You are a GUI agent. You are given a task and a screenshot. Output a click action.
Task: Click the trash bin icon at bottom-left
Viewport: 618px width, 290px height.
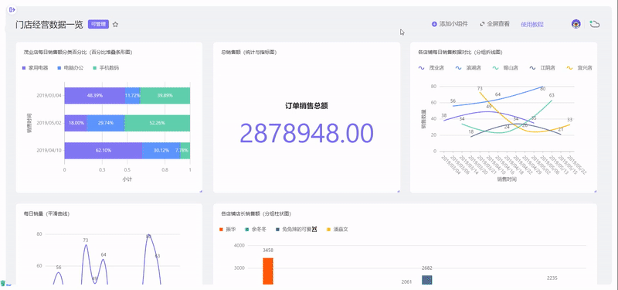pos(3,283)
